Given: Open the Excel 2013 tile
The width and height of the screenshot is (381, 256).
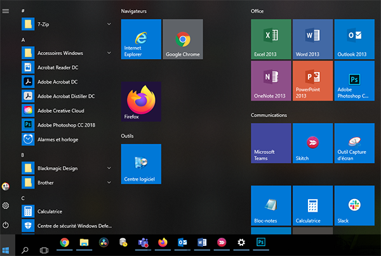Looking at the screenshot, I should click(271, 39).
